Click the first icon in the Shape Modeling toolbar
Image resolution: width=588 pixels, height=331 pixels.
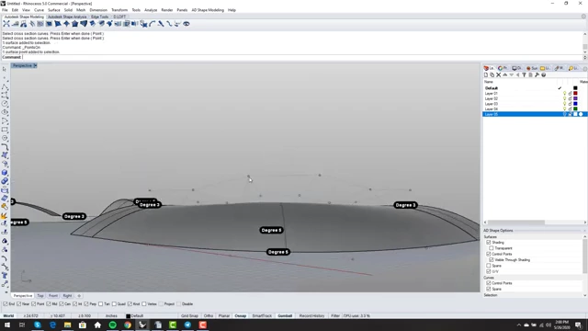(6, 24)
